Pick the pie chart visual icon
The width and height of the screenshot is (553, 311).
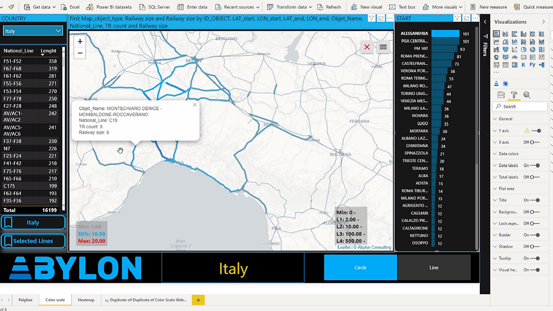click(x=524, y=50)
